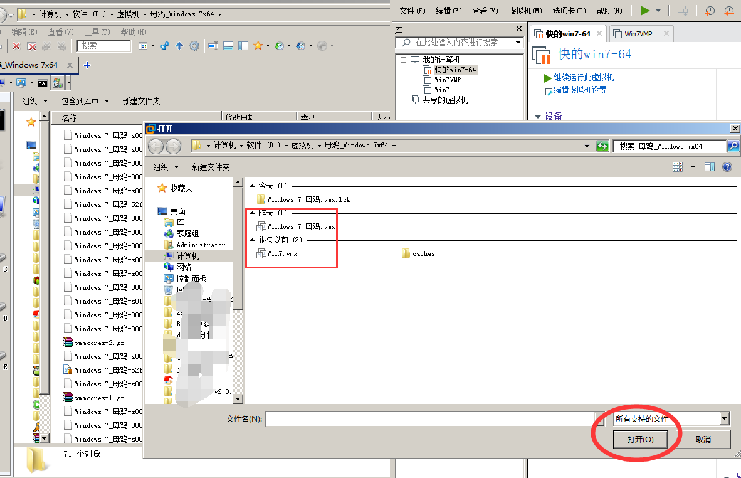
Task: Collapse the 今天 file group
Action: pyautogui.click(x=253, y=186)
